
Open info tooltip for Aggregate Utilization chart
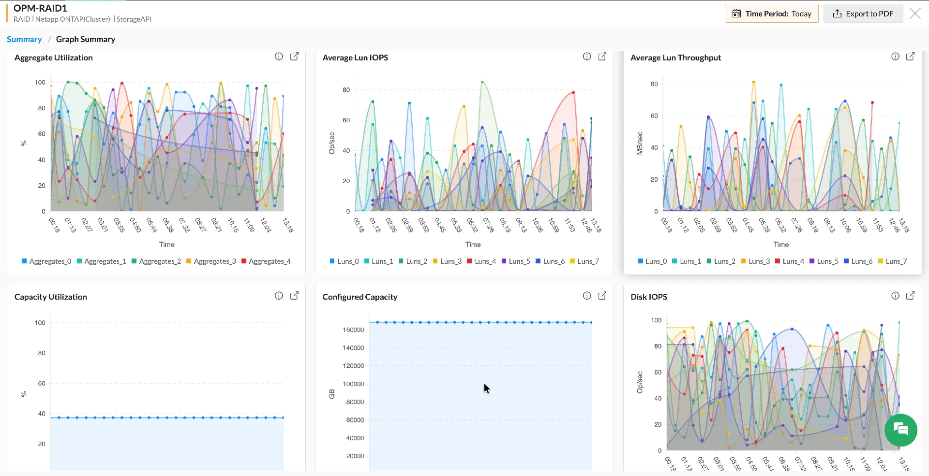pyautogui.click(x=279, y=57)
